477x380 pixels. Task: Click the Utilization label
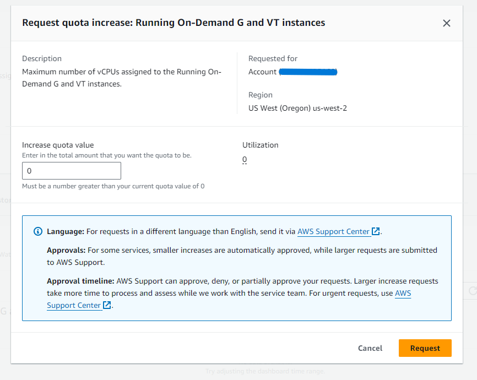261,145
